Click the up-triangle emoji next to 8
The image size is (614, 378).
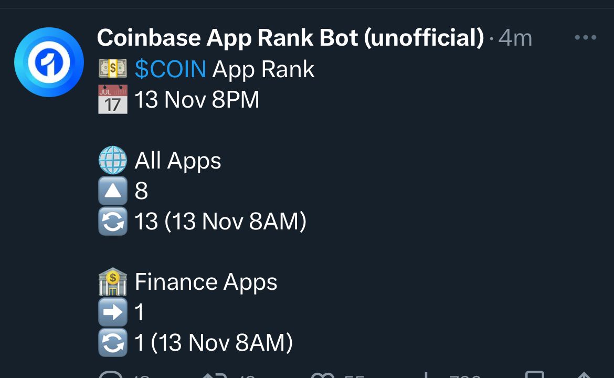tap(113, 191)
